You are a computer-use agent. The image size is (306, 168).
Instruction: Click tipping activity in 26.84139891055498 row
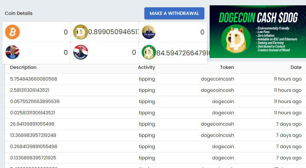point(147,125)
